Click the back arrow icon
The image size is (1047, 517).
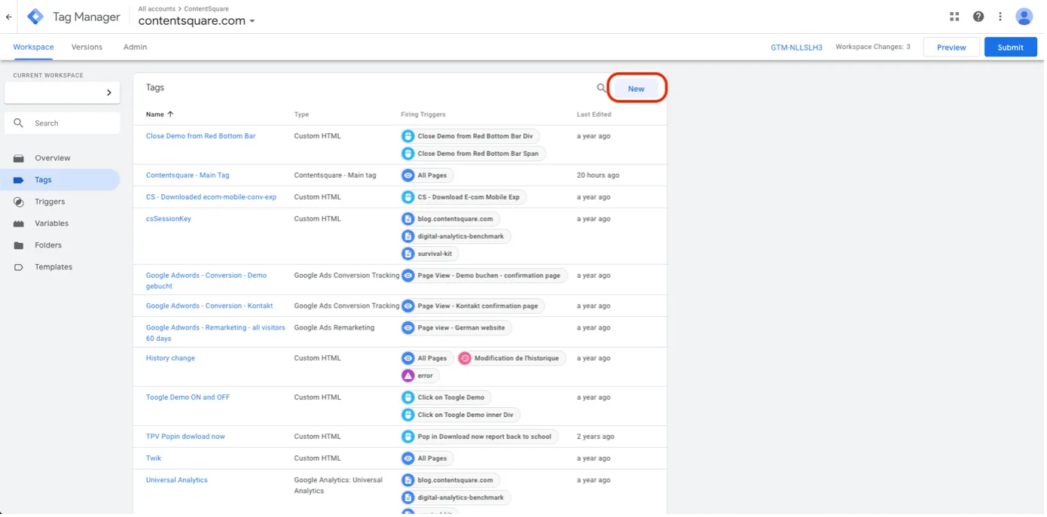tap(8, 17)
